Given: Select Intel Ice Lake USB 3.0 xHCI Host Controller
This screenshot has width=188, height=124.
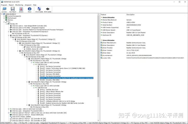Looking at the screenshot, I should coord(27,109).
